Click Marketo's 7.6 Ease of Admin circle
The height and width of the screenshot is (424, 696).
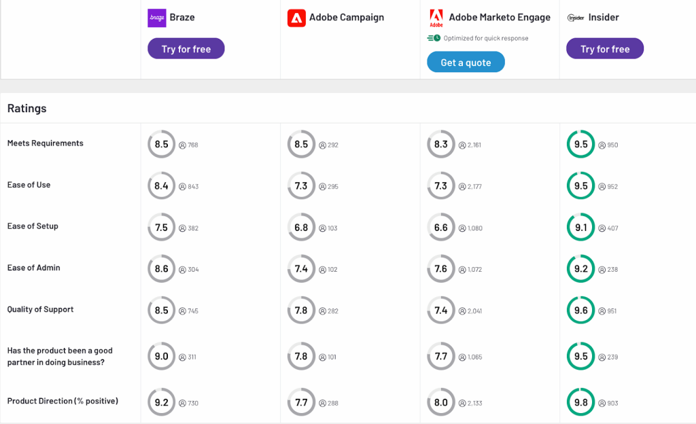coord(441,269)
